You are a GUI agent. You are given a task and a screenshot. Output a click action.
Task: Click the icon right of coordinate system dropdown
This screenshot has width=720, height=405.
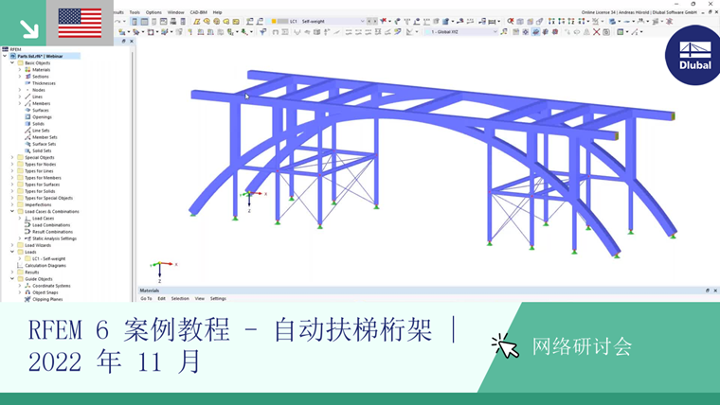pyautogui.click(x=504, y=31)
